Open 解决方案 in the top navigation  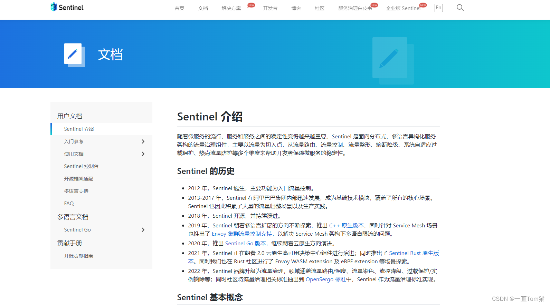click(231, 8)
